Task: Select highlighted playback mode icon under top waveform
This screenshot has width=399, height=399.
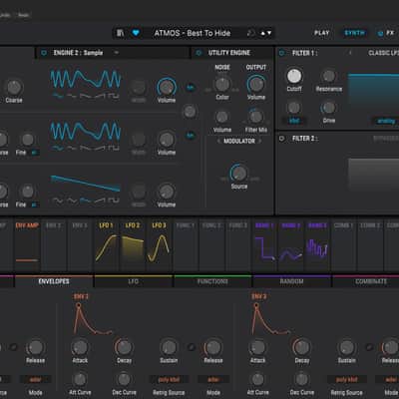Action: point(58,96)
